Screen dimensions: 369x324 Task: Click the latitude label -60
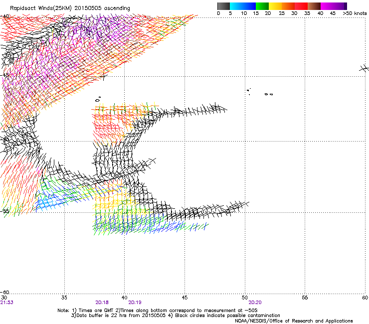(5, 292)
